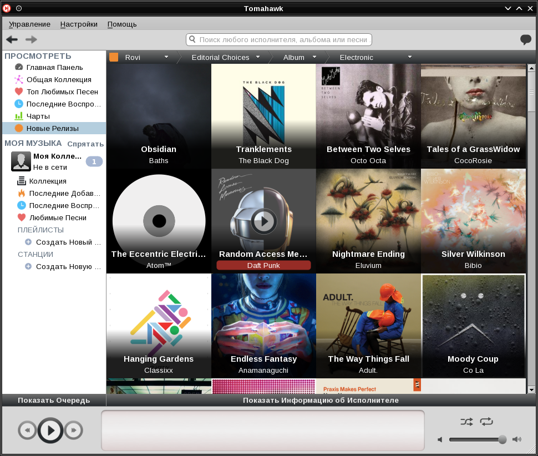
Task: Go forward with the right arrow icon
Action: coord(31,39)
